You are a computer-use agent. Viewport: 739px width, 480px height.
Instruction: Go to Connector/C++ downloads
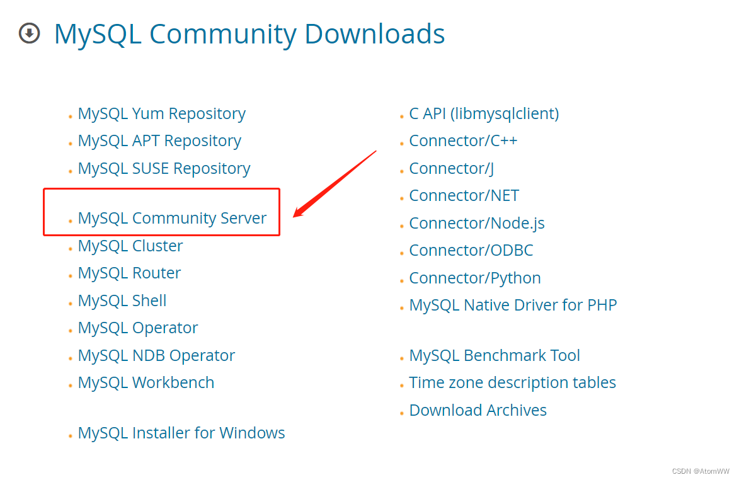[463, 141]
